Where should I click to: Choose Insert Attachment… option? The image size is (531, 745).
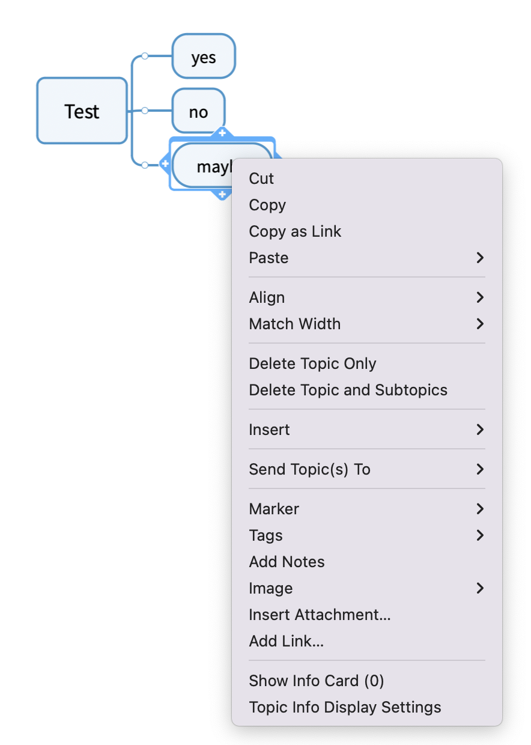pos(320,615)
